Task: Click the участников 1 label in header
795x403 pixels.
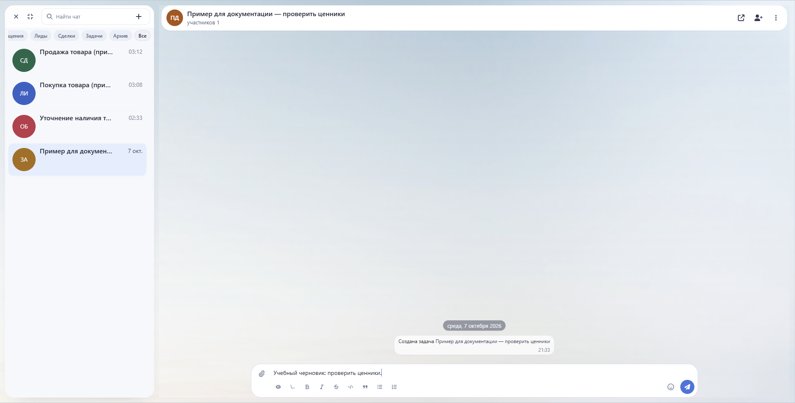Action: pyautogui.click(x=203, y=23)
